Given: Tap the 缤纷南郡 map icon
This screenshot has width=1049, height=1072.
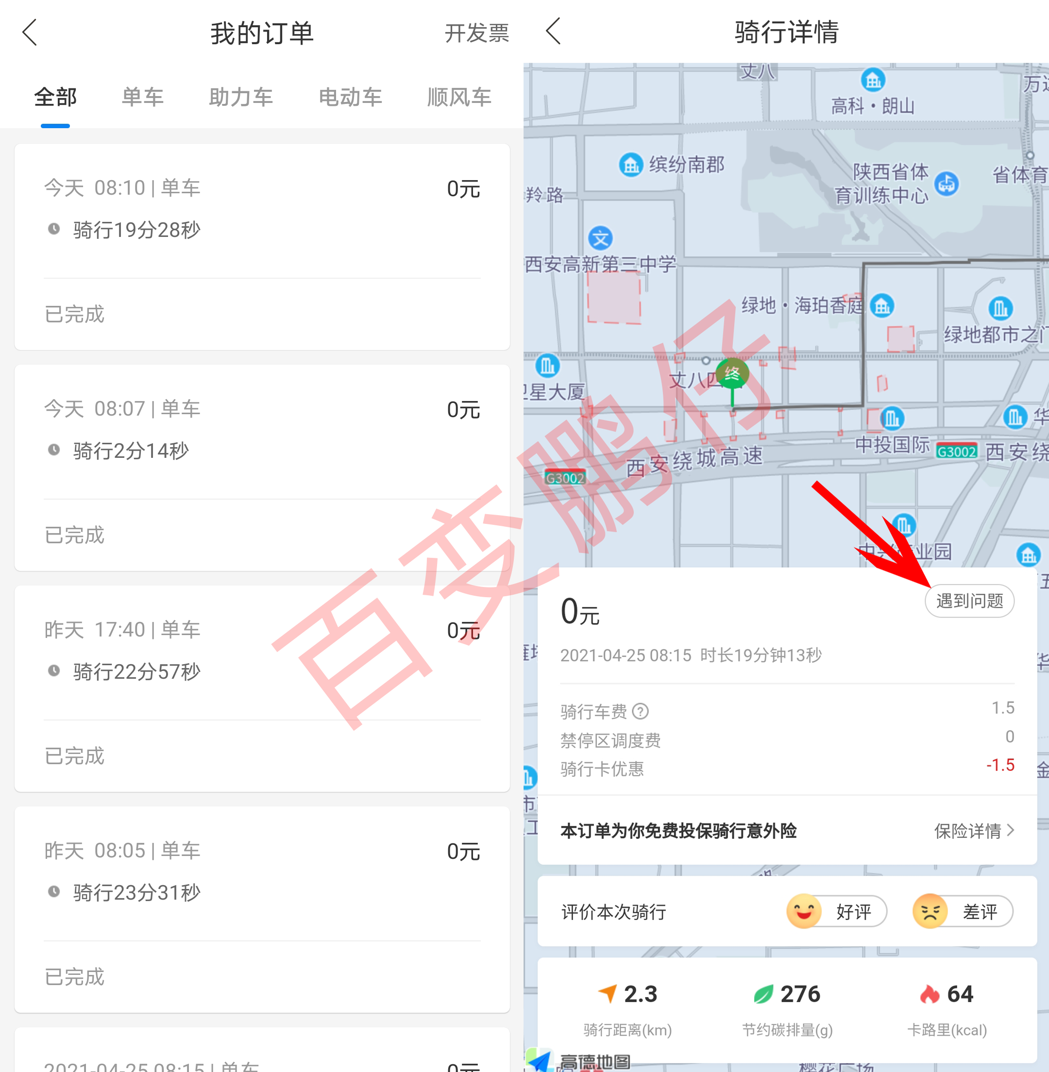Looking at the screenshot, I should pos(631,164).
